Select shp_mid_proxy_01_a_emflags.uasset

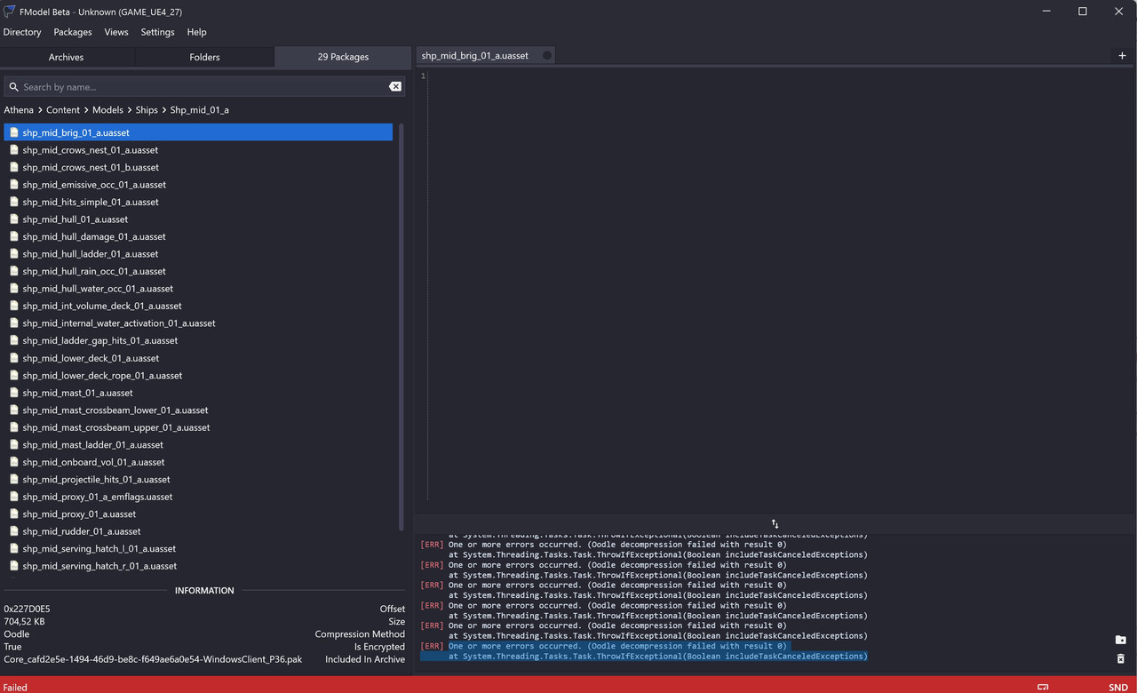pyautogui.click(x=198, y=497)
